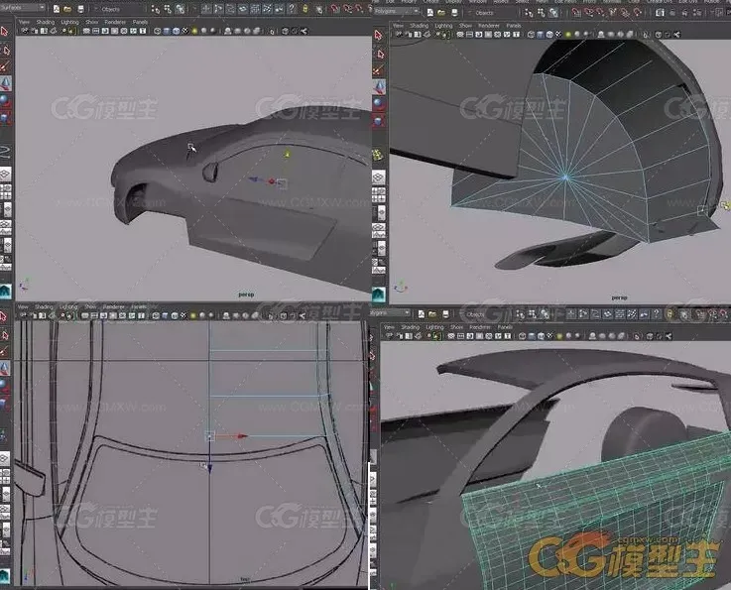Click yellow lock selection icon in top-left panel
Screen dimensions: 731x590
pyautogui.click(x=305, y=8)
